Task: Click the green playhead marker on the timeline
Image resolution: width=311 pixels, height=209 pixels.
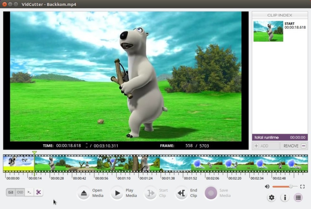Action: point(34,152)
